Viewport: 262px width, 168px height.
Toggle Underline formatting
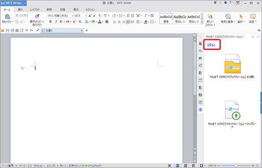click(x=61, y=22)
